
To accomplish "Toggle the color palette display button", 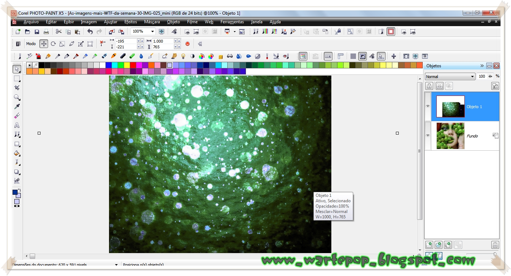I will 303,56.
